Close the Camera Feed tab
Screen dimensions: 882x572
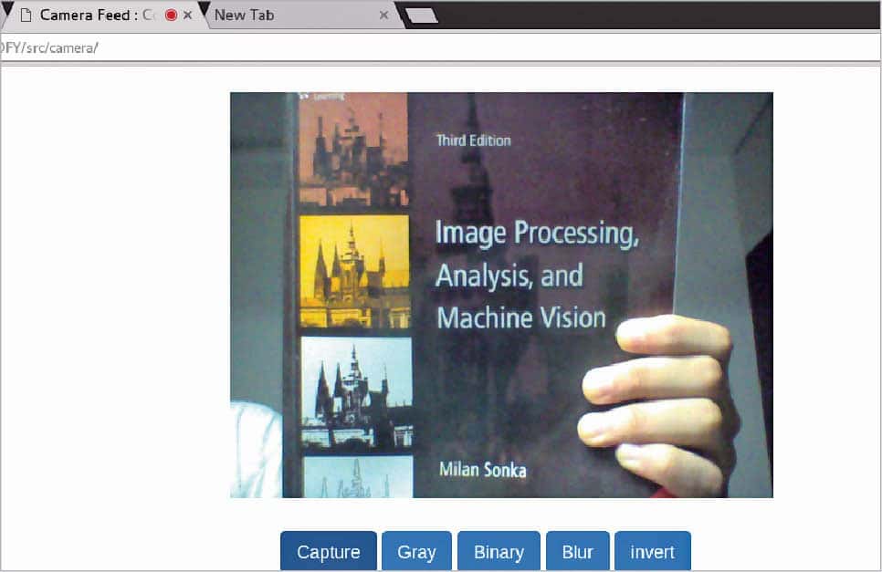pyautogui.click(x=187, y=16)
